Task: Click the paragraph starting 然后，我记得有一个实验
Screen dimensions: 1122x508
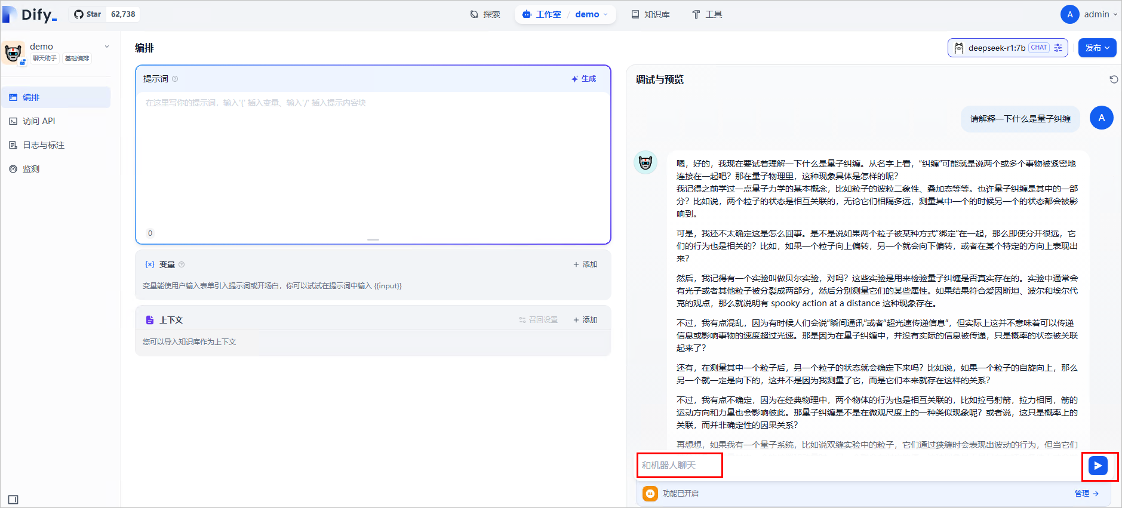Action: [x=877, y=291]
